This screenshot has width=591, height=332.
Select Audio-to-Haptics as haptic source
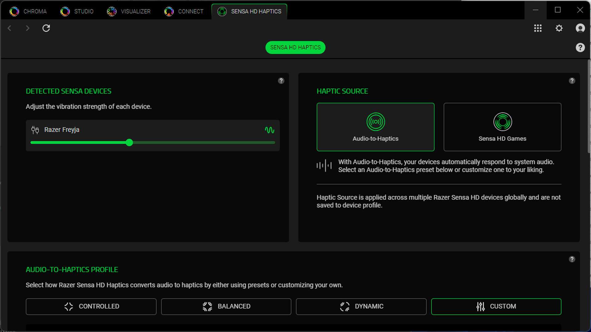click(376, 127)
